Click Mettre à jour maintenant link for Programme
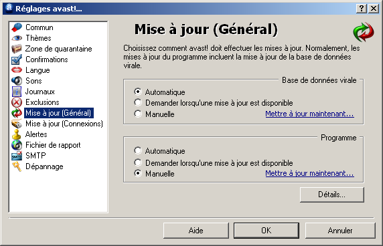Screen dimensions: 383x246 point(309,173)
